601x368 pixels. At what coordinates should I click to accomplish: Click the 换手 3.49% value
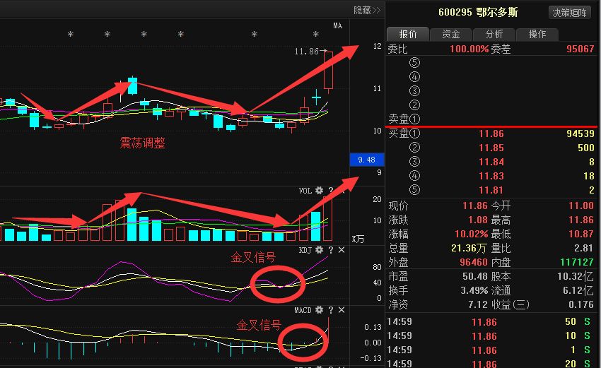pos(474,290)
